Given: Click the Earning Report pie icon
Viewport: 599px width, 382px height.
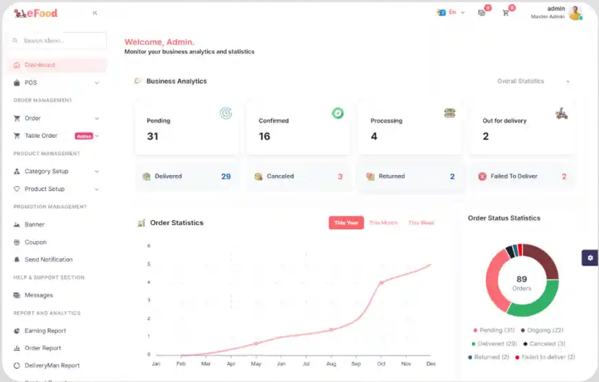Looking at the screenshot, I should tap(17, 331).
